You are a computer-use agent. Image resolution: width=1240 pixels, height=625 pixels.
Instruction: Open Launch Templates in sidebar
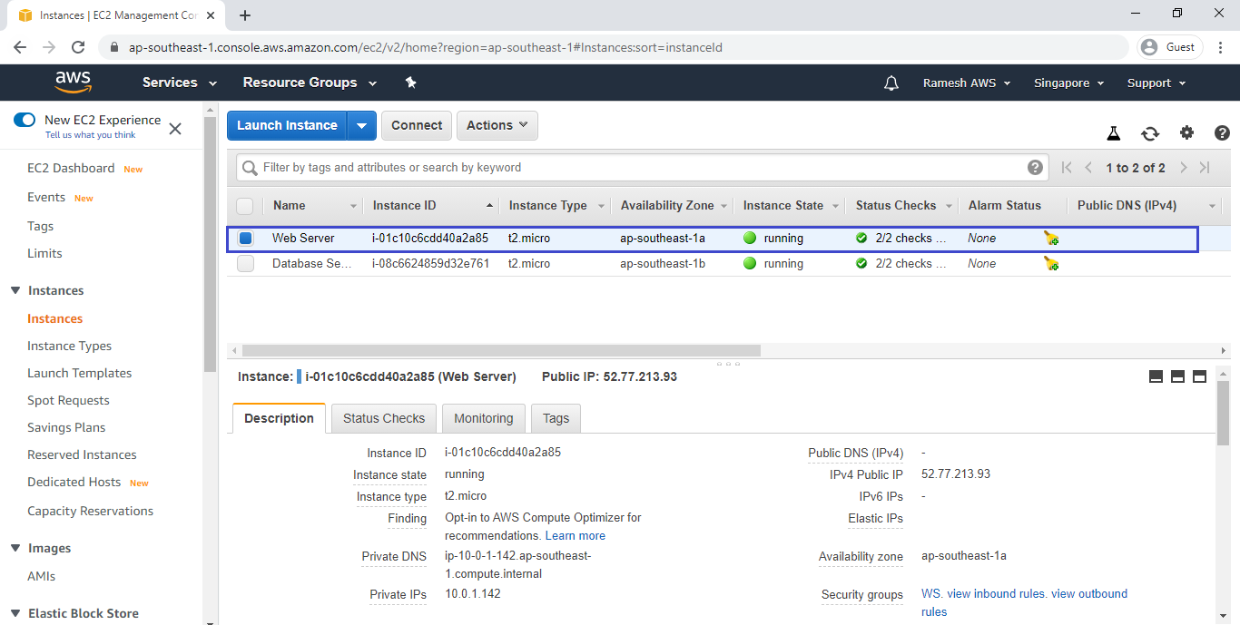click(x=79, y=373)
